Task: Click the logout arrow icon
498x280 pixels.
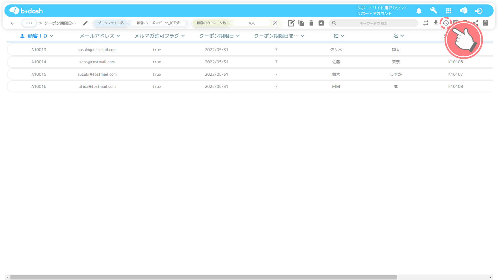Action: 478,11
